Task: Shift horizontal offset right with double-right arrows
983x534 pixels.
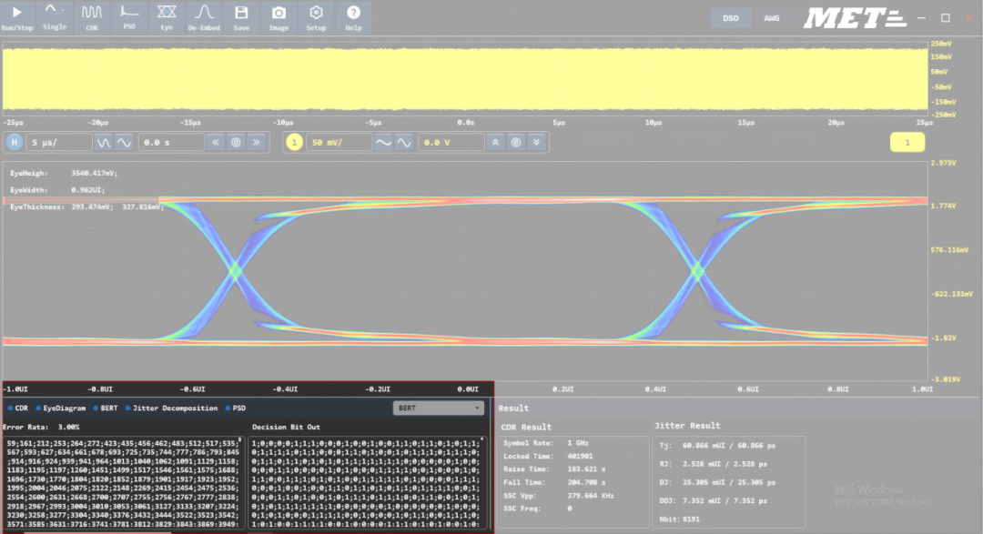Action: tap(257, 142)
